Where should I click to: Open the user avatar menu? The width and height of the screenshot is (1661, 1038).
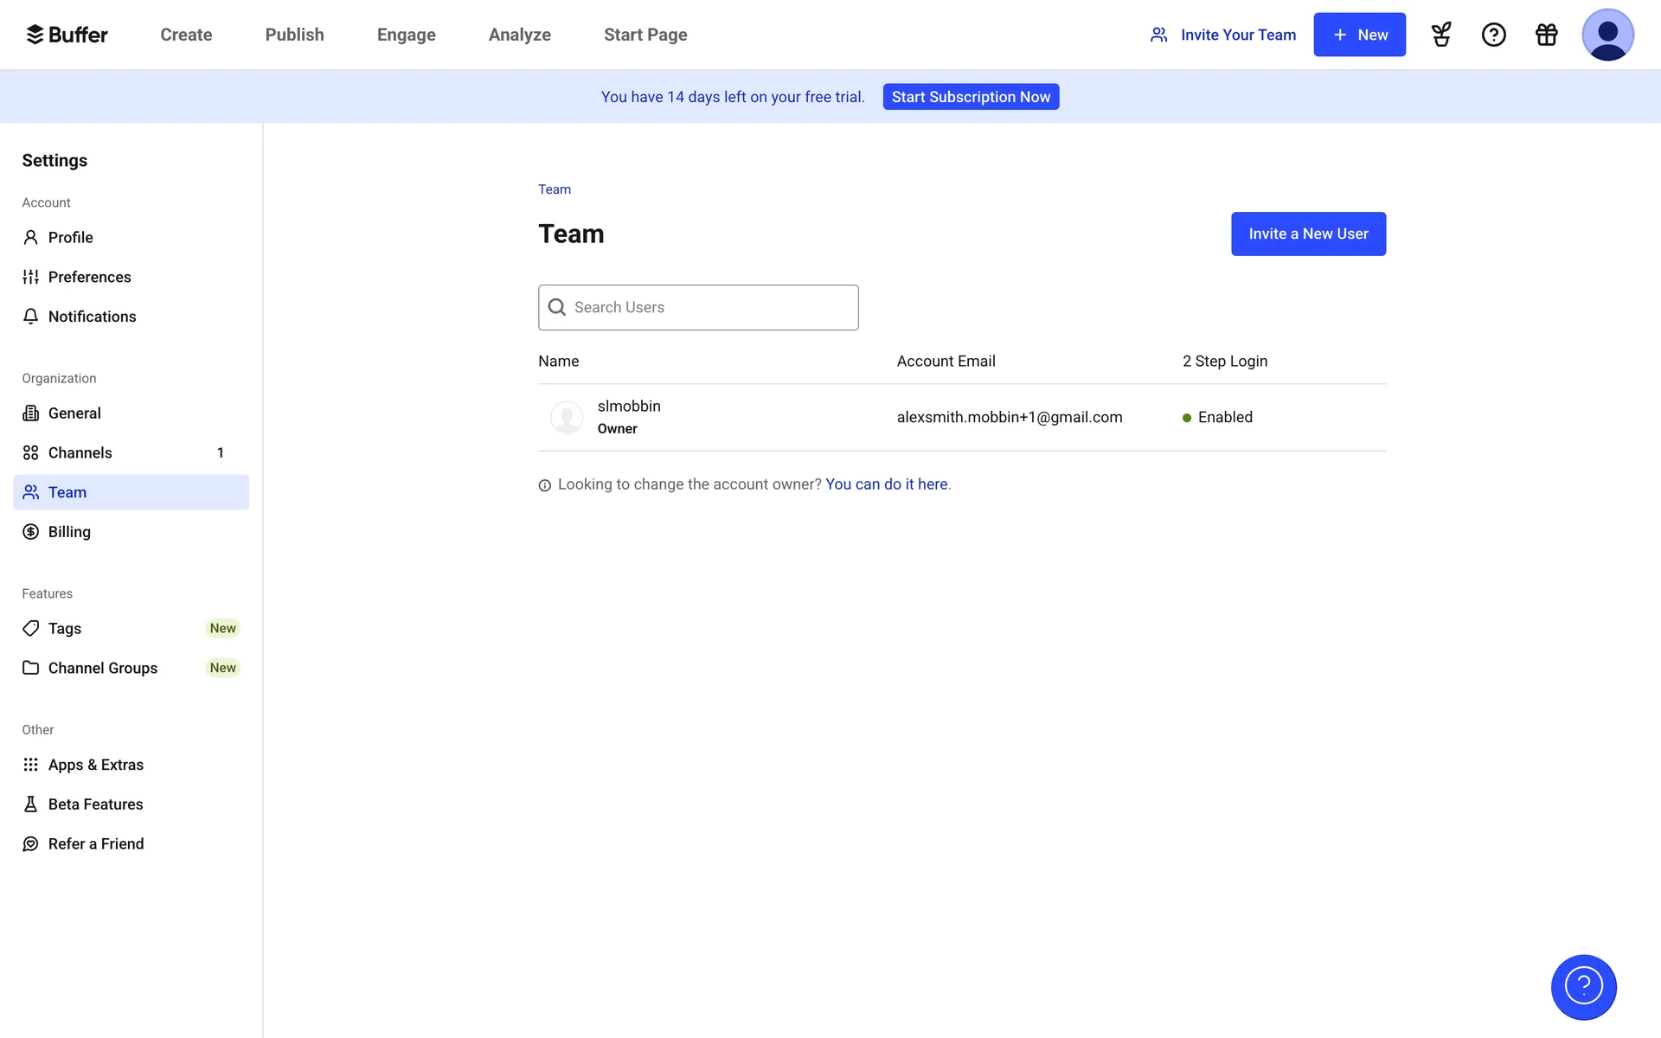pos(1607,35)
